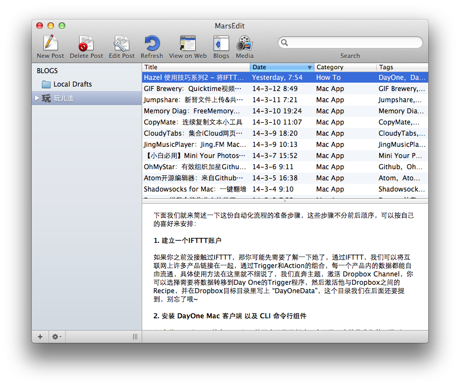
Task: Click heading 1. 建立一个IFTTT账户 in preview
Action: (187, 241)
